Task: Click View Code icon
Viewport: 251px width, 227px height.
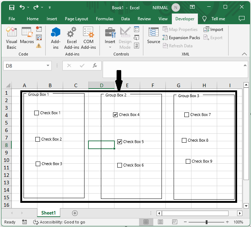Action: (137, 38)
